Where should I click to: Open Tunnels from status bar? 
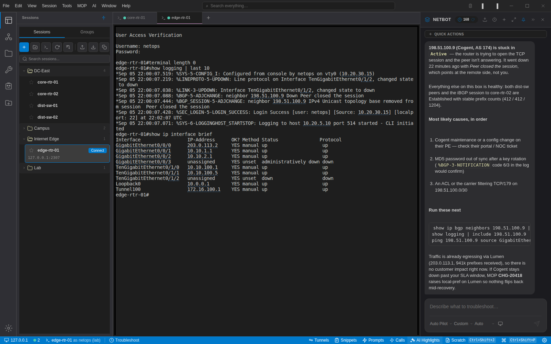(x=319, y=340)
